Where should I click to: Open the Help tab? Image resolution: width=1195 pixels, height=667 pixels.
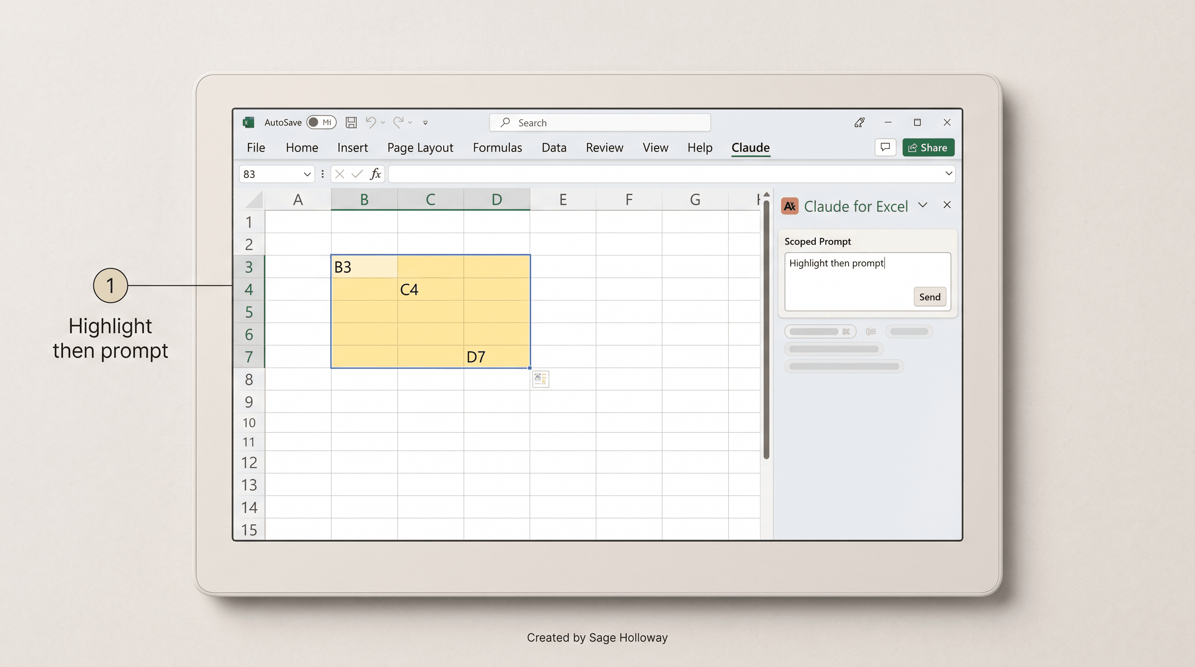[x=700, y=148]
